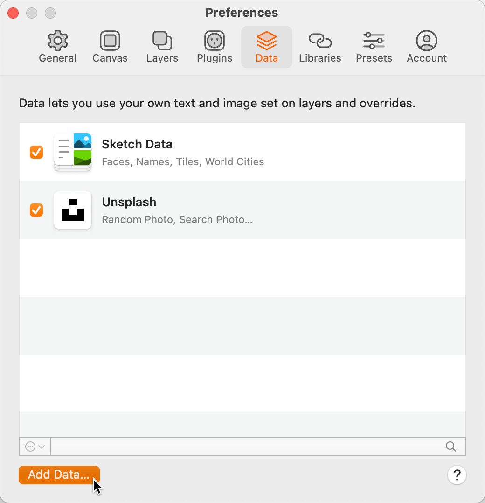
Task: Click the Presets sliders icon
Action: pos(374,41)
